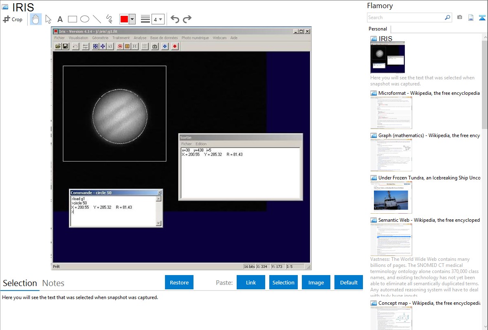Activate the hand pan tool
This screenshot has height=330, width=488.
coord(36,19)
